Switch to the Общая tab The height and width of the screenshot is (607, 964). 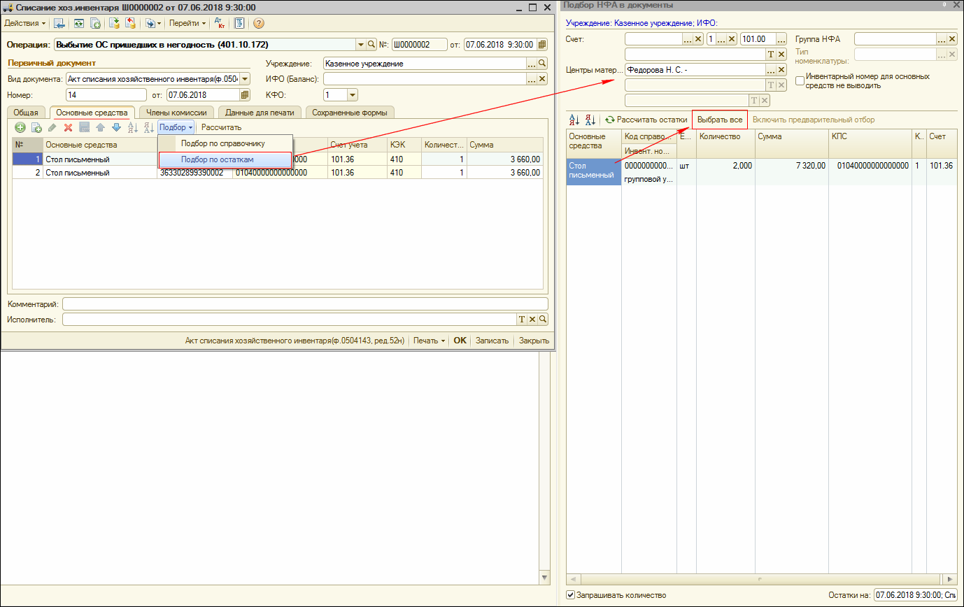[x=26, y=112]
